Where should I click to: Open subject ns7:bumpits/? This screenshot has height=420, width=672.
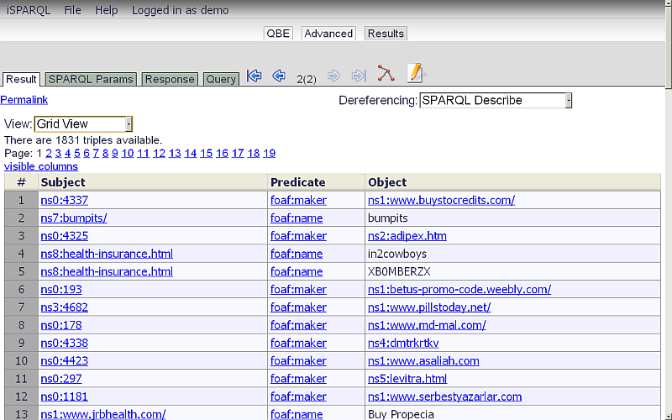(x=74, y=218)
